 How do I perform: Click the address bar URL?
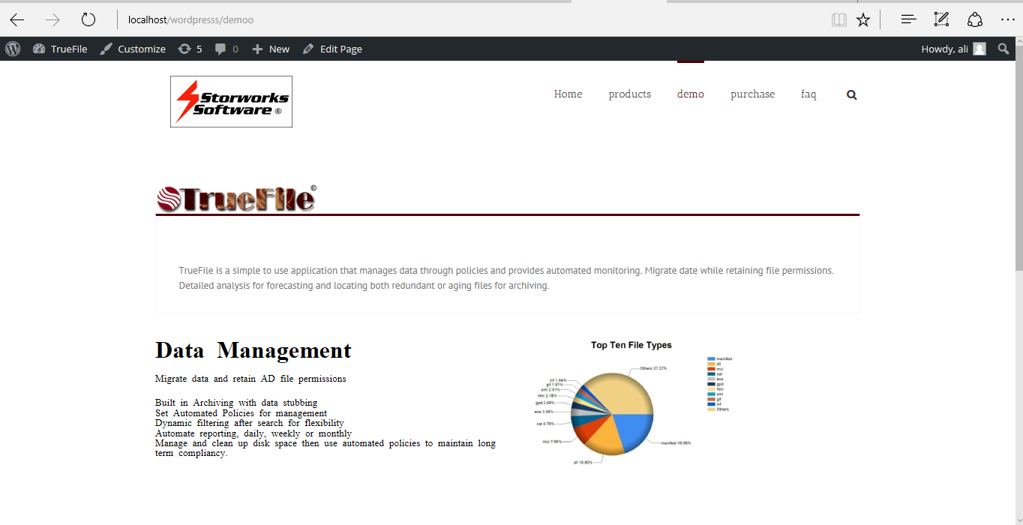(190, 19)
